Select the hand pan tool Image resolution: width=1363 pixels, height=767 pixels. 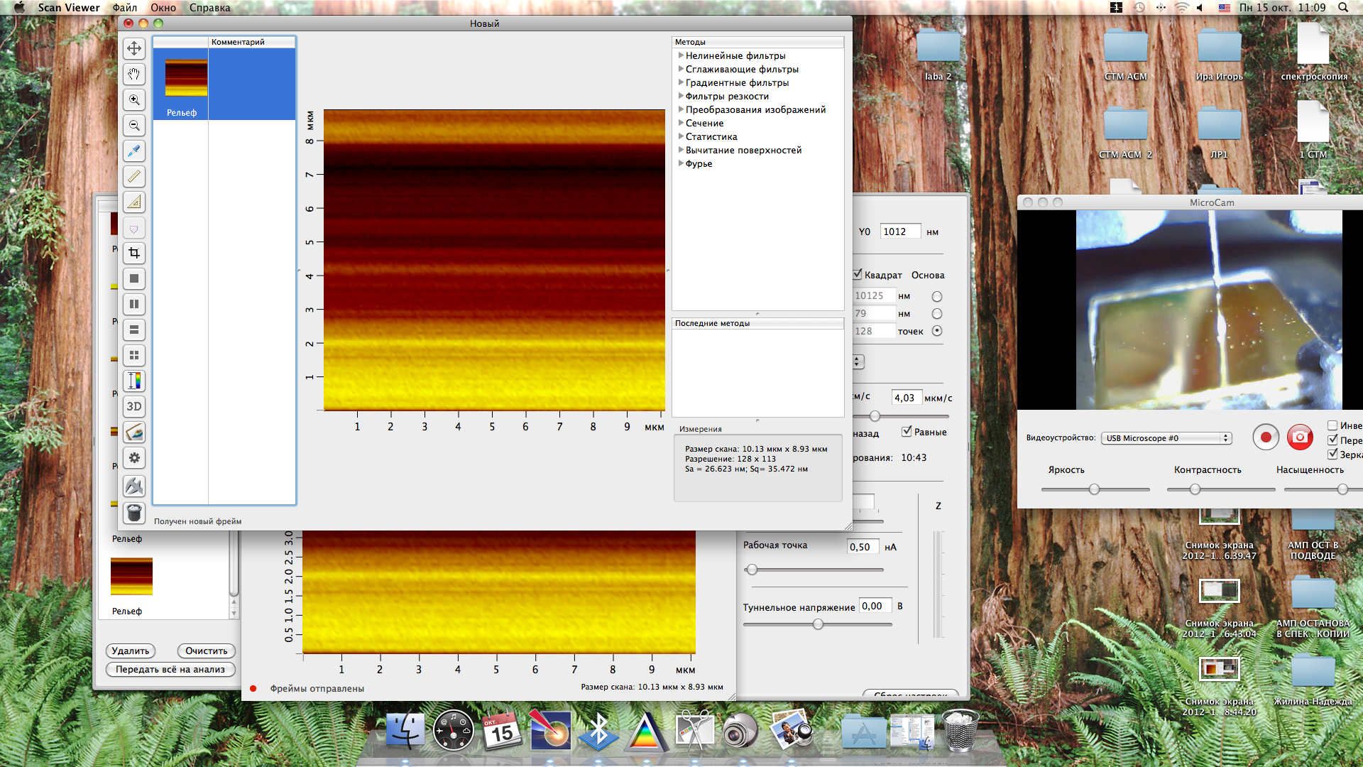tap(134, 74)
